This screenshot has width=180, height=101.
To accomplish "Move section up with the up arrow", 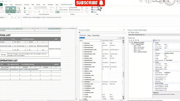I will point(136,40).
